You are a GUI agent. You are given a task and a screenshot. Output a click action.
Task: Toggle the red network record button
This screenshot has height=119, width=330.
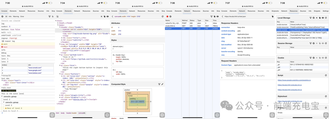pyautogui.click(x=167, y=16)
